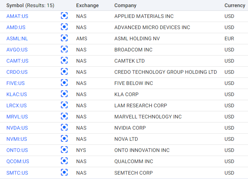Click the focus icon in AMD:US row
This screenshot has height=179, width=248.
click(x=64, y=27)
